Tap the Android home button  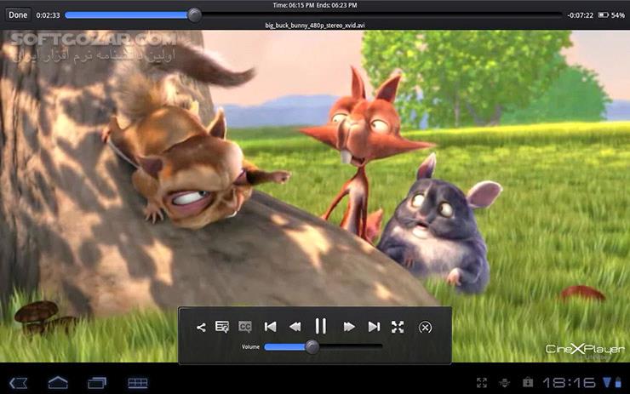58,382
